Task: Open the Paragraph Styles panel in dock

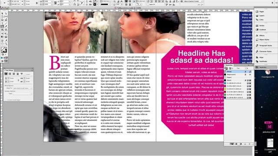Action: (265, 45)
